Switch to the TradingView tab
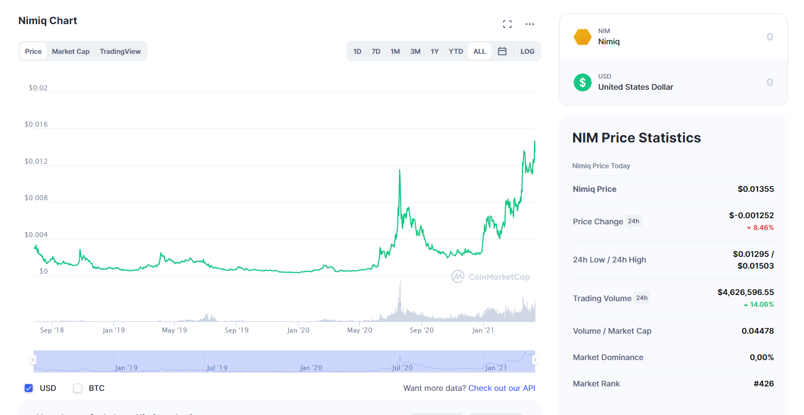Viewport: 804px width, 415px height. [x=120, y=51]
